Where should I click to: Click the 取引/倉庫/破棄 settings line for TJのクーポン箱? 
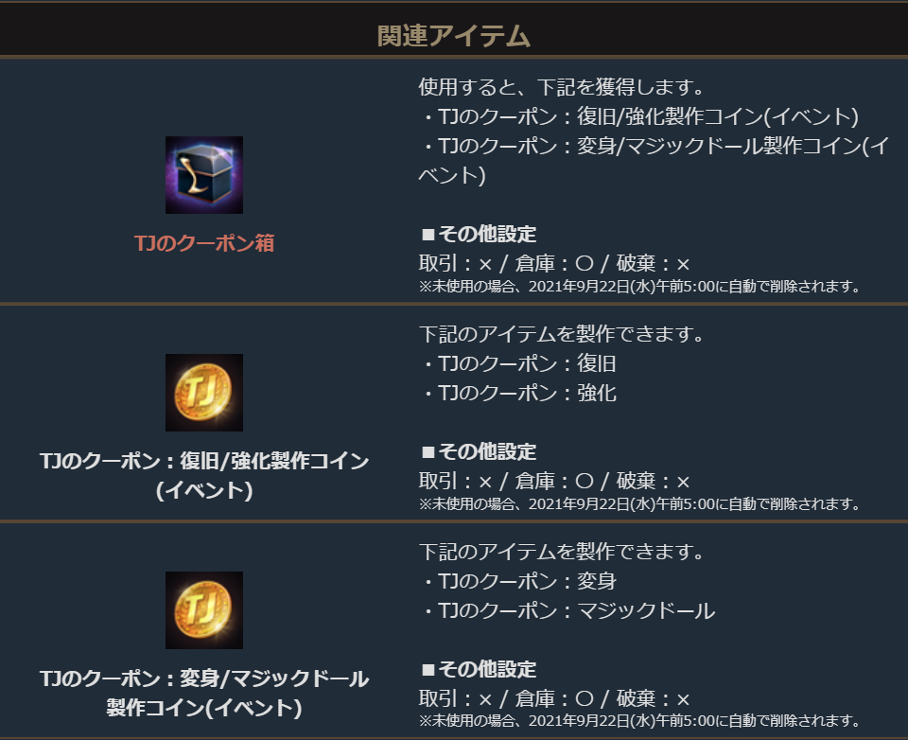pyautogui.click(x=554, y=263)
